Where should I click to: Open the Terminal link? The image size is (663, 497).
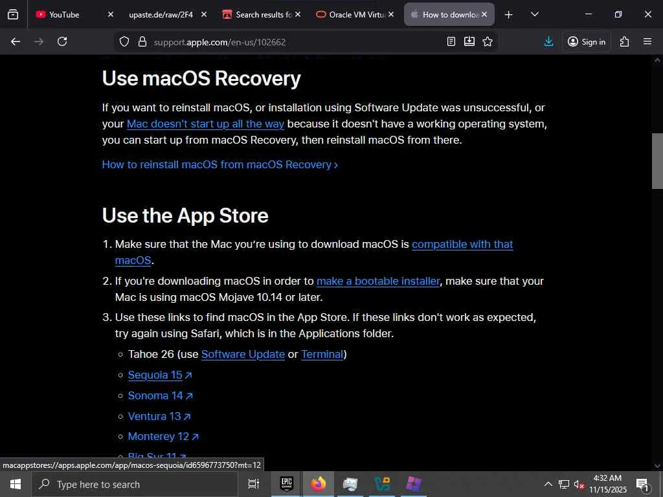pyautogui.click(x=322, y=354)
